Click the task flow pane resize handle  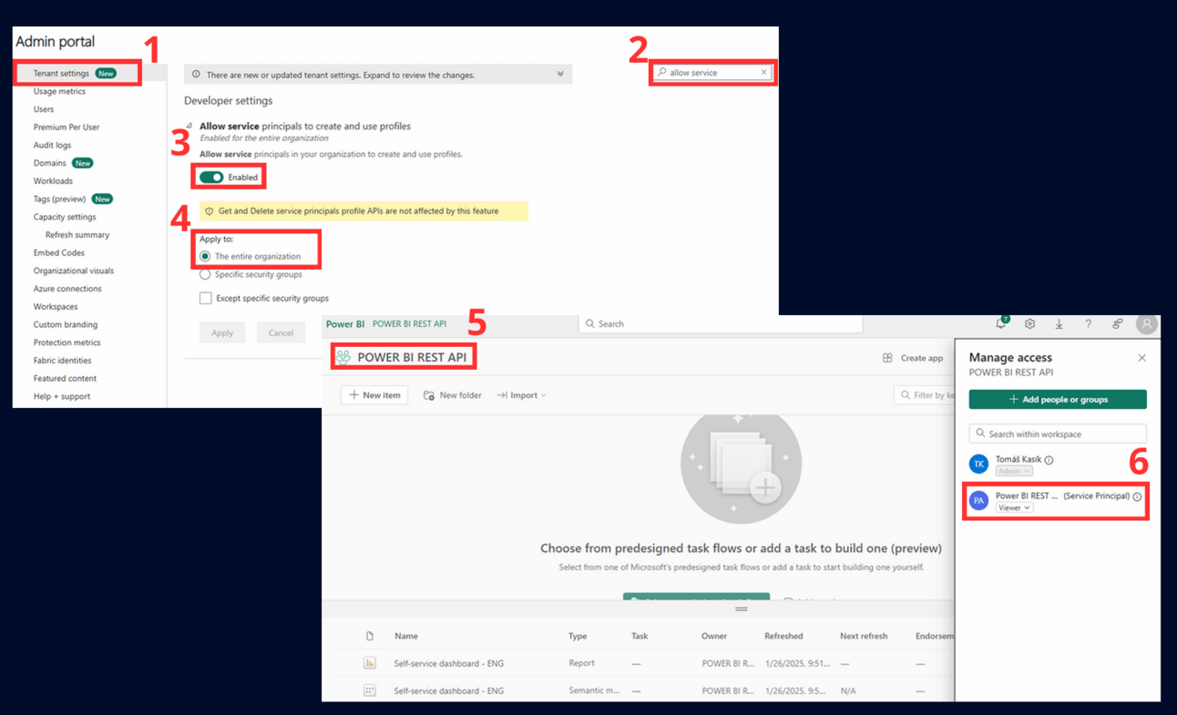pos(741,609)
